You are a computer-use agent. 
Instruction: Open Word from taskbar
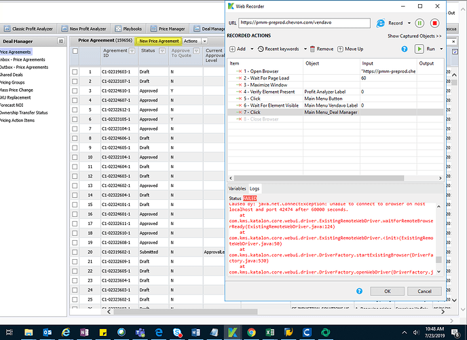[x=195, y=332]
